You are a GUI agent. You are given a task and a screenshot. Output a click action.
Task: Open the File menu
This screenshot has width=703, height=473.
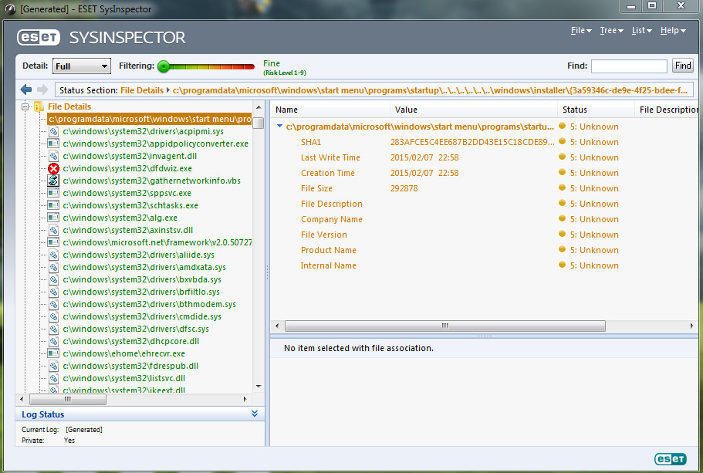[580, 31]
